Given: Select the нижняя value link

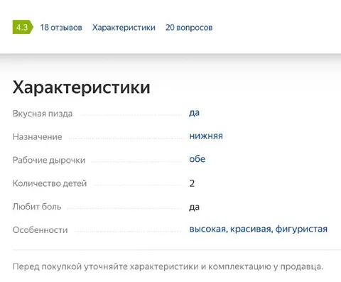Looking at the screenshot, I should coord(206,136).
